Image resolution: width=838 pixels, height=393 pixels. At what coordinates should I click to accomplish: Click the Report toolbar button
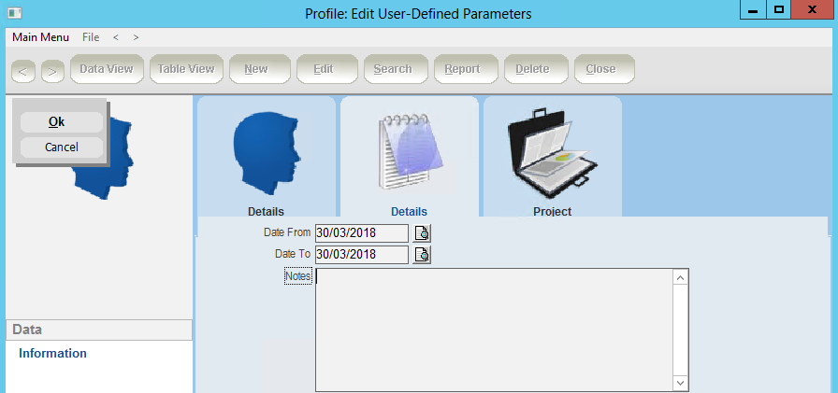(462, 69)
